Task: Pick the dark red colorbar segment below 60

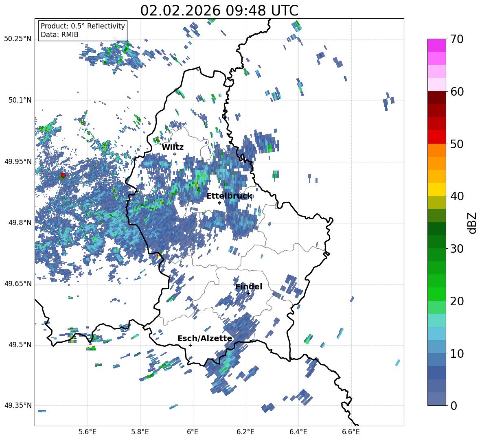Action: [x=436, y=97]
